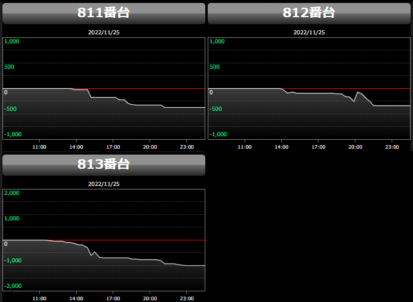Select 11:00 time marker on 813 chart

39,298
